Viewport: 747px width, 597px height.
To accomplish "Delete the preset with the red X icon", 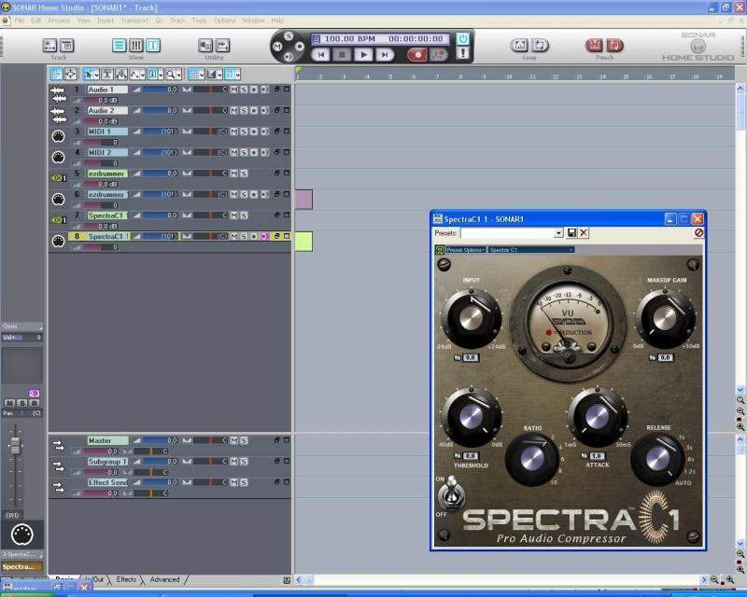I will 584,232.
